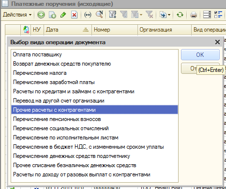Image resolution: width=226 pixels, height=189 pixels.
Task: Sort by the Номер column header
Action: click(115, 30)
